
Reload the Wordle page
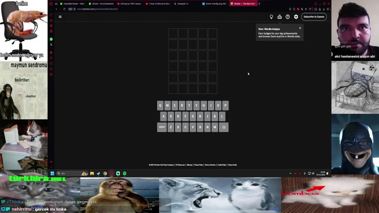pos(64,9)
